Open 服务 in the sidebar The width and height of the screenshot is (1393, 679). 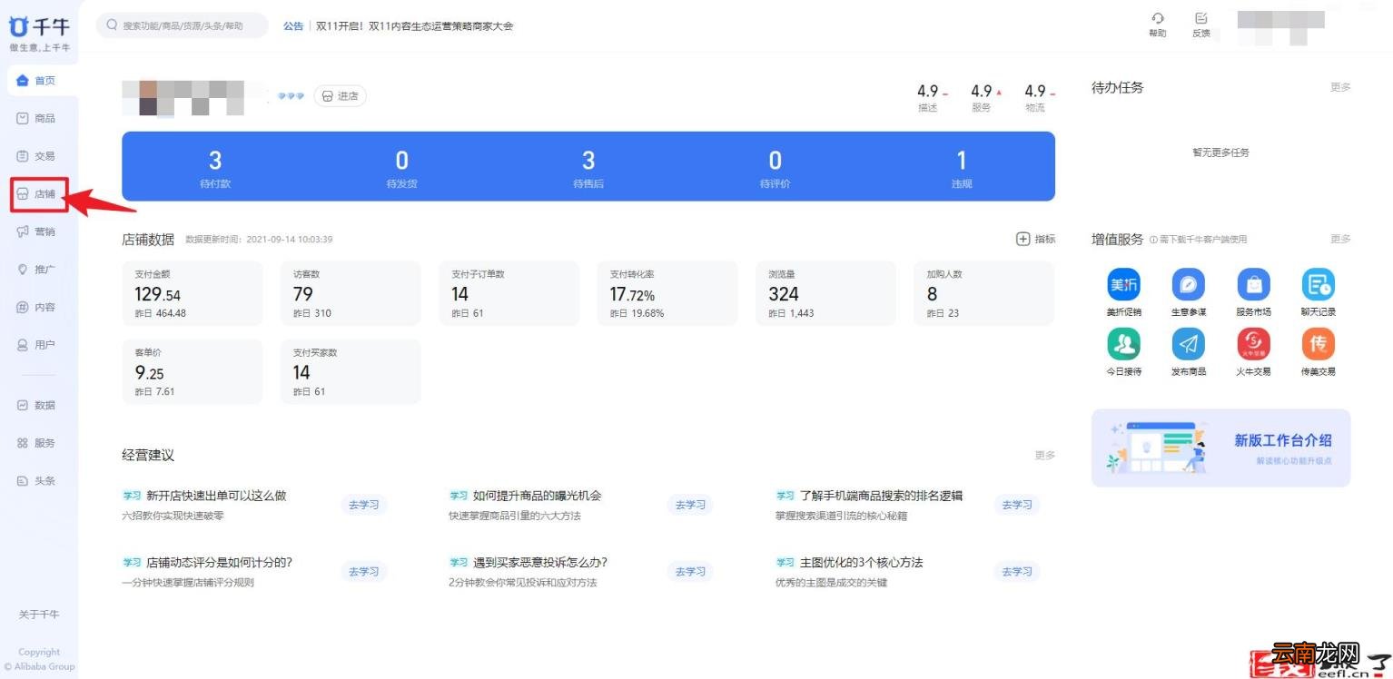[x=37, y=443]
